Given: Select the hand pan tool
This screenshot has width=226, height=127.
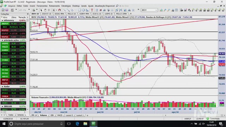Looking at the screenshot, I should pos(45,10).
